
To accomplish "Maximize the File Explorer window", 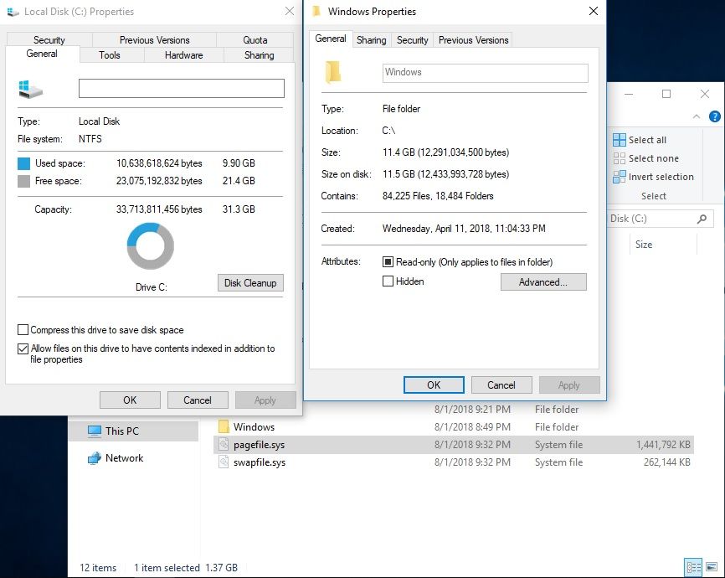I will pos(666,94).
